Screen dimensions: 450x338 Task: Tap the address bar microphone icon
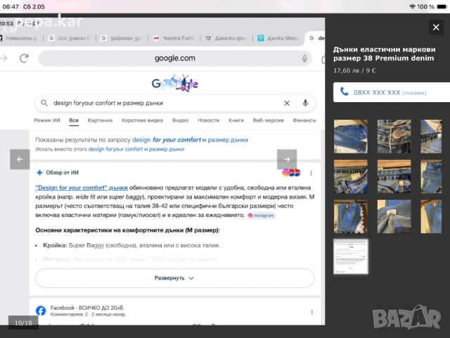point(304,58)
